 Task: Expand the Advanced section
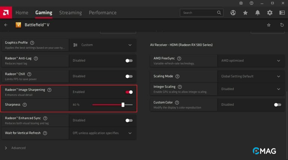click(15, 148)
